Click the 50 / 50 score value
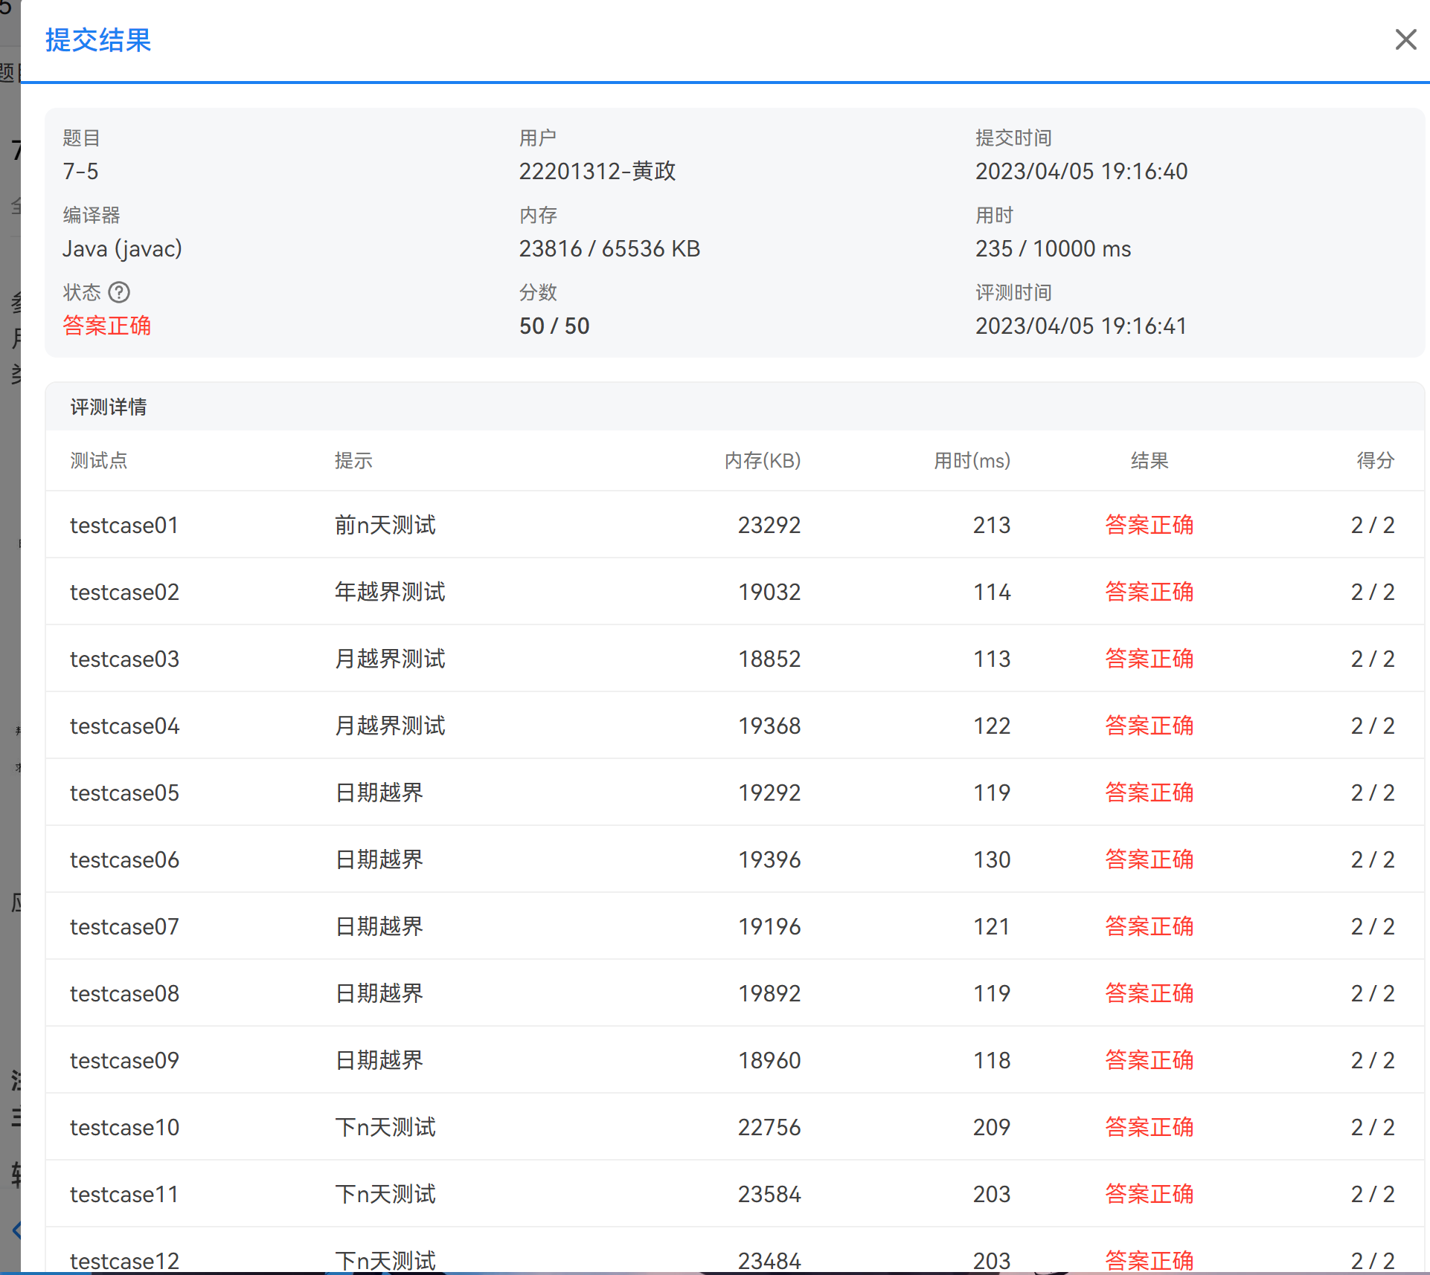Viewport: 1430px width, 1275px height. (x=554, y=326)
